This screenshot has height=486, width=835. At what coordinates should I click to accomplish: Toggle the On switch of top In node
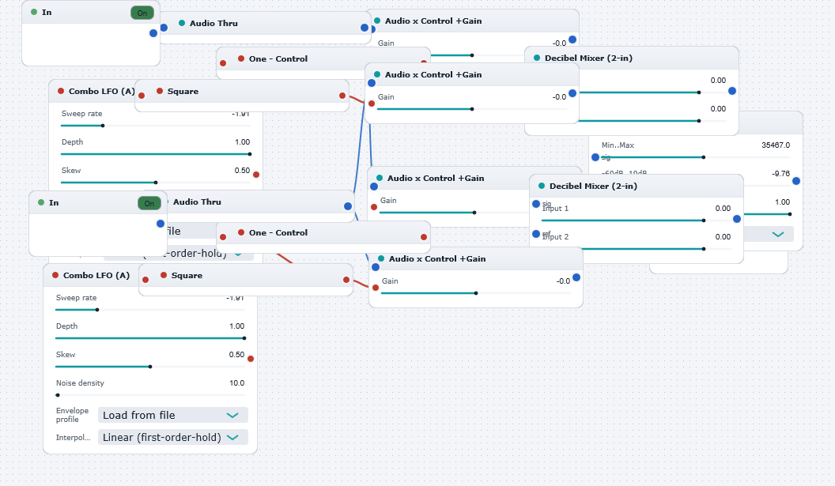point(142,13)
